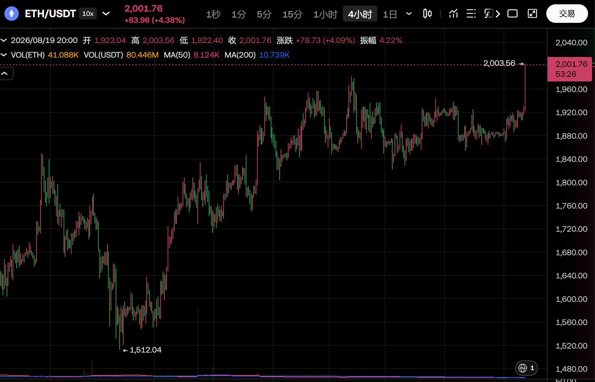Expand more time intervals after 1日

click(x=409, y=14)
